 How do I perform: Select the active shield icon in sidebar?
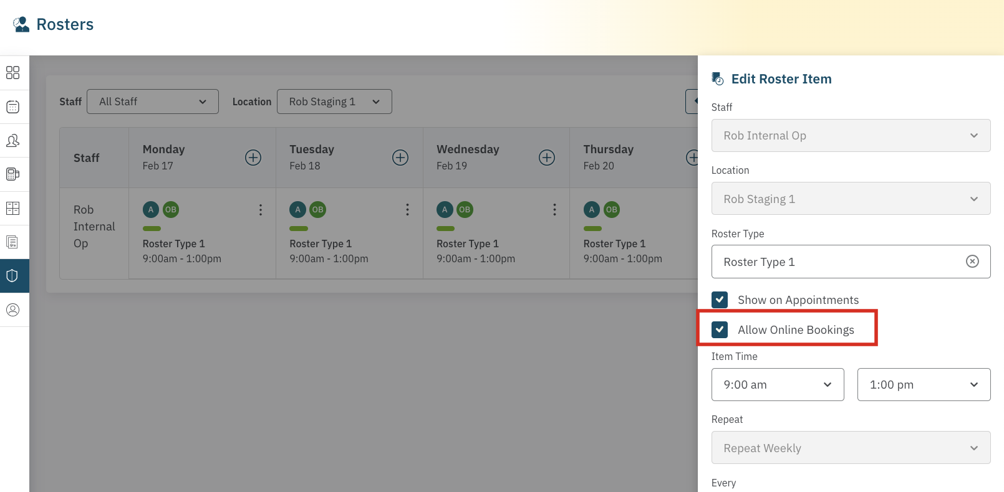pos(12,276)
